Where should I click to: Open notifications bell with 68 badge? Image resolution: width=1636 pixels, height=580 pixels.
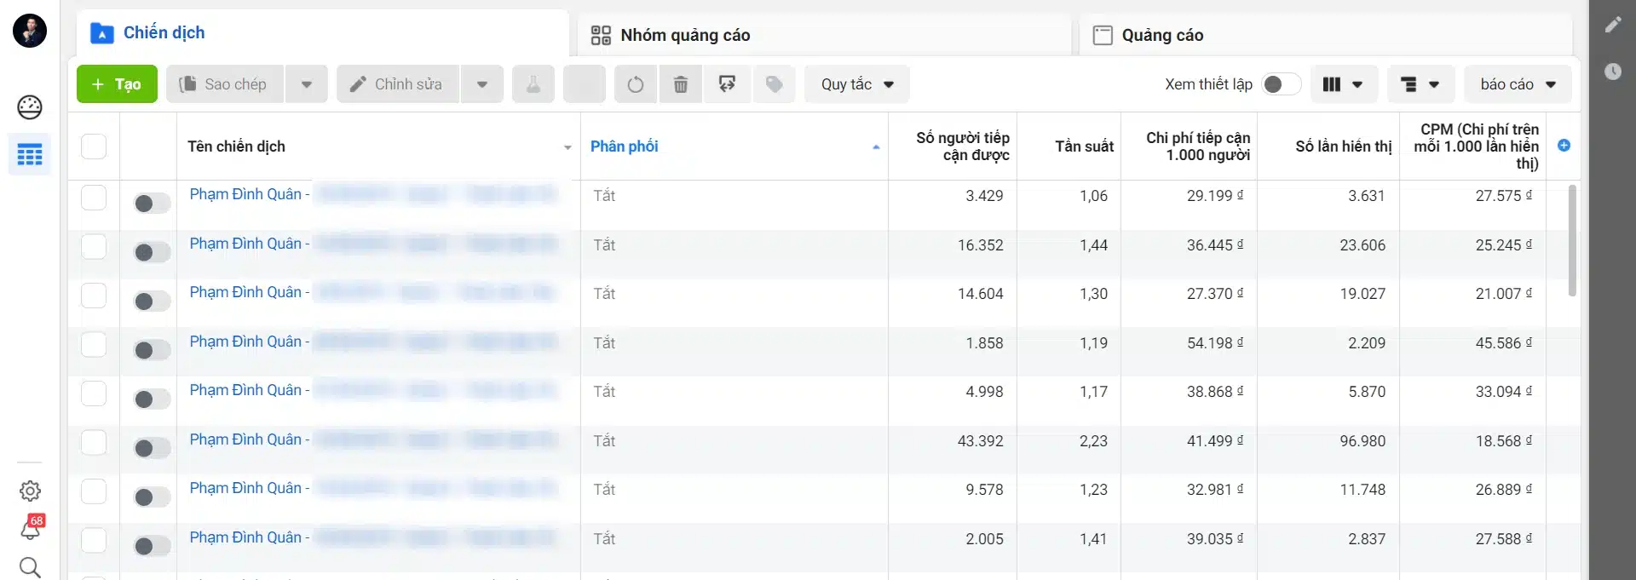31,528
